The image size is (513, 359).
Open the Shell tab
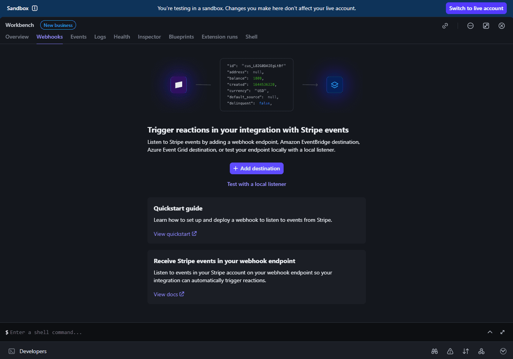pos(251,37)
